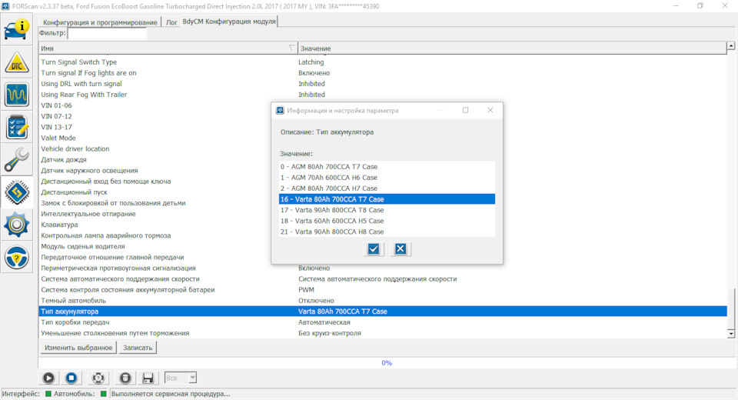
Task: Click the Автоматическая value cell
Action: click(x=324, y=322)
